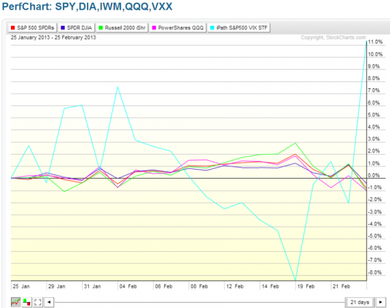Click the date range slider track
This screenshot has width=390, height=308.
click(x=200, y=303)
